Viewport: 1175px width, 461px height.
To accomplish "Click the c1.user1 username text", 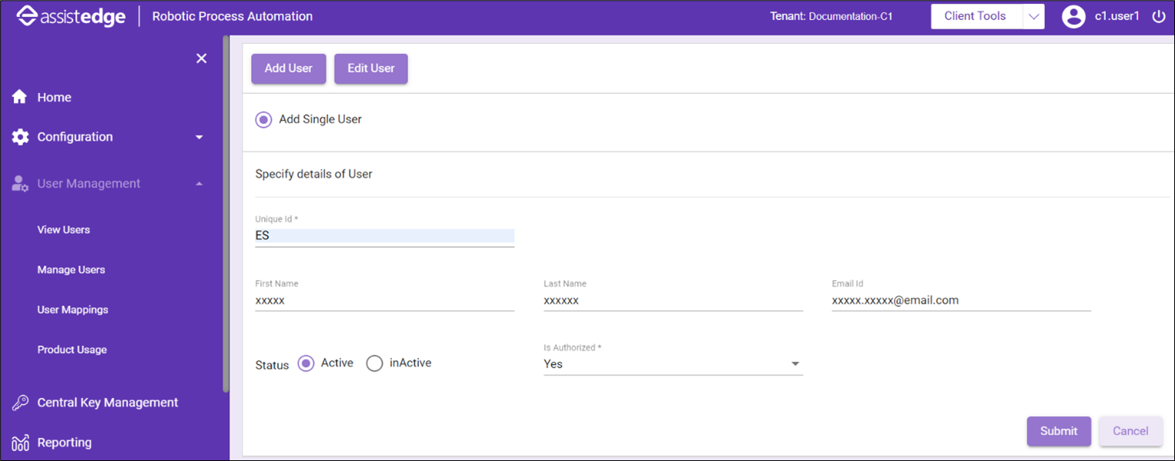I will 1117,16.
